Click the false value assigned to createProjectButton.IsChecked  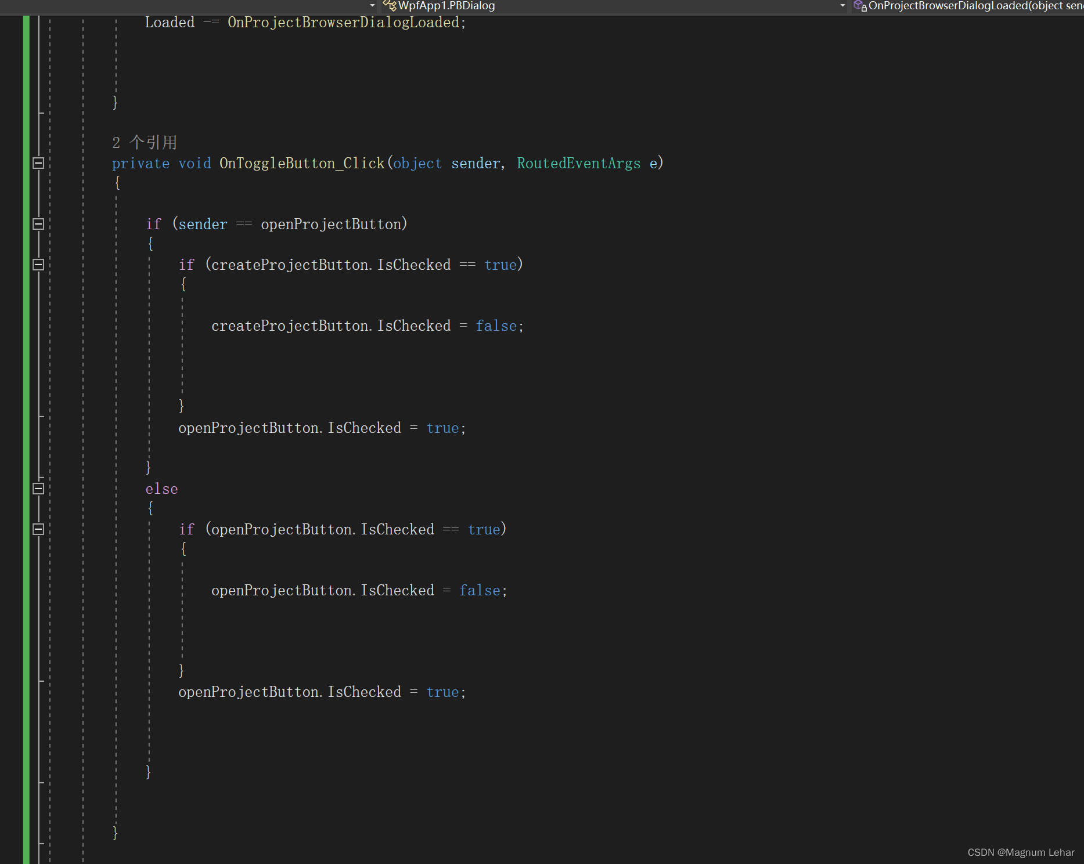pos(496,326)
